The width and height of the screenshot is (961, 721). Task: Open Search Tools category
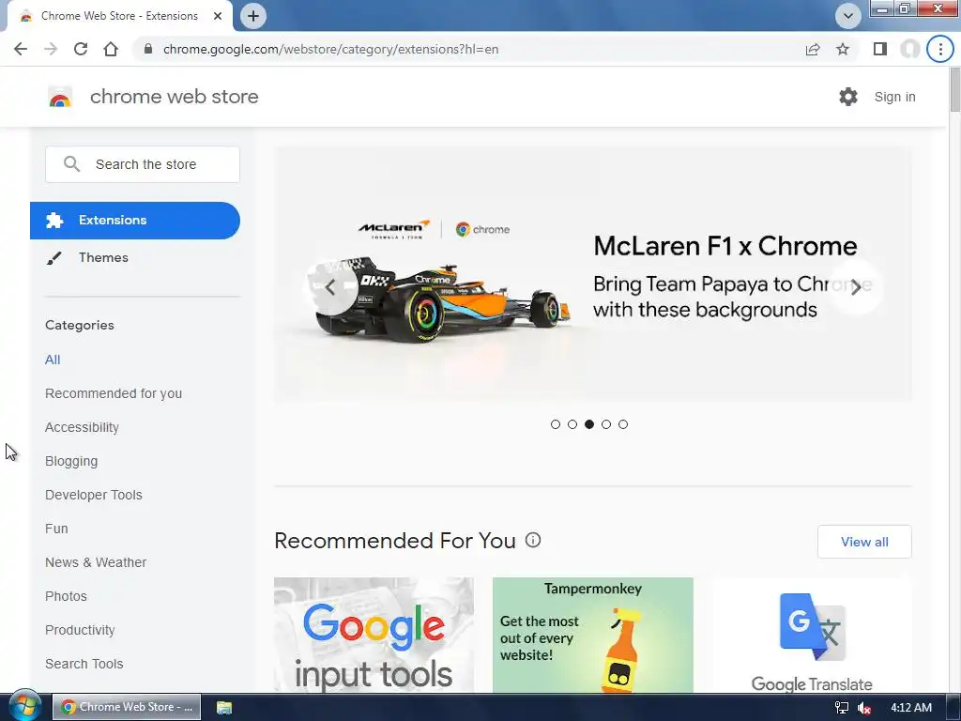pos(84,664)
